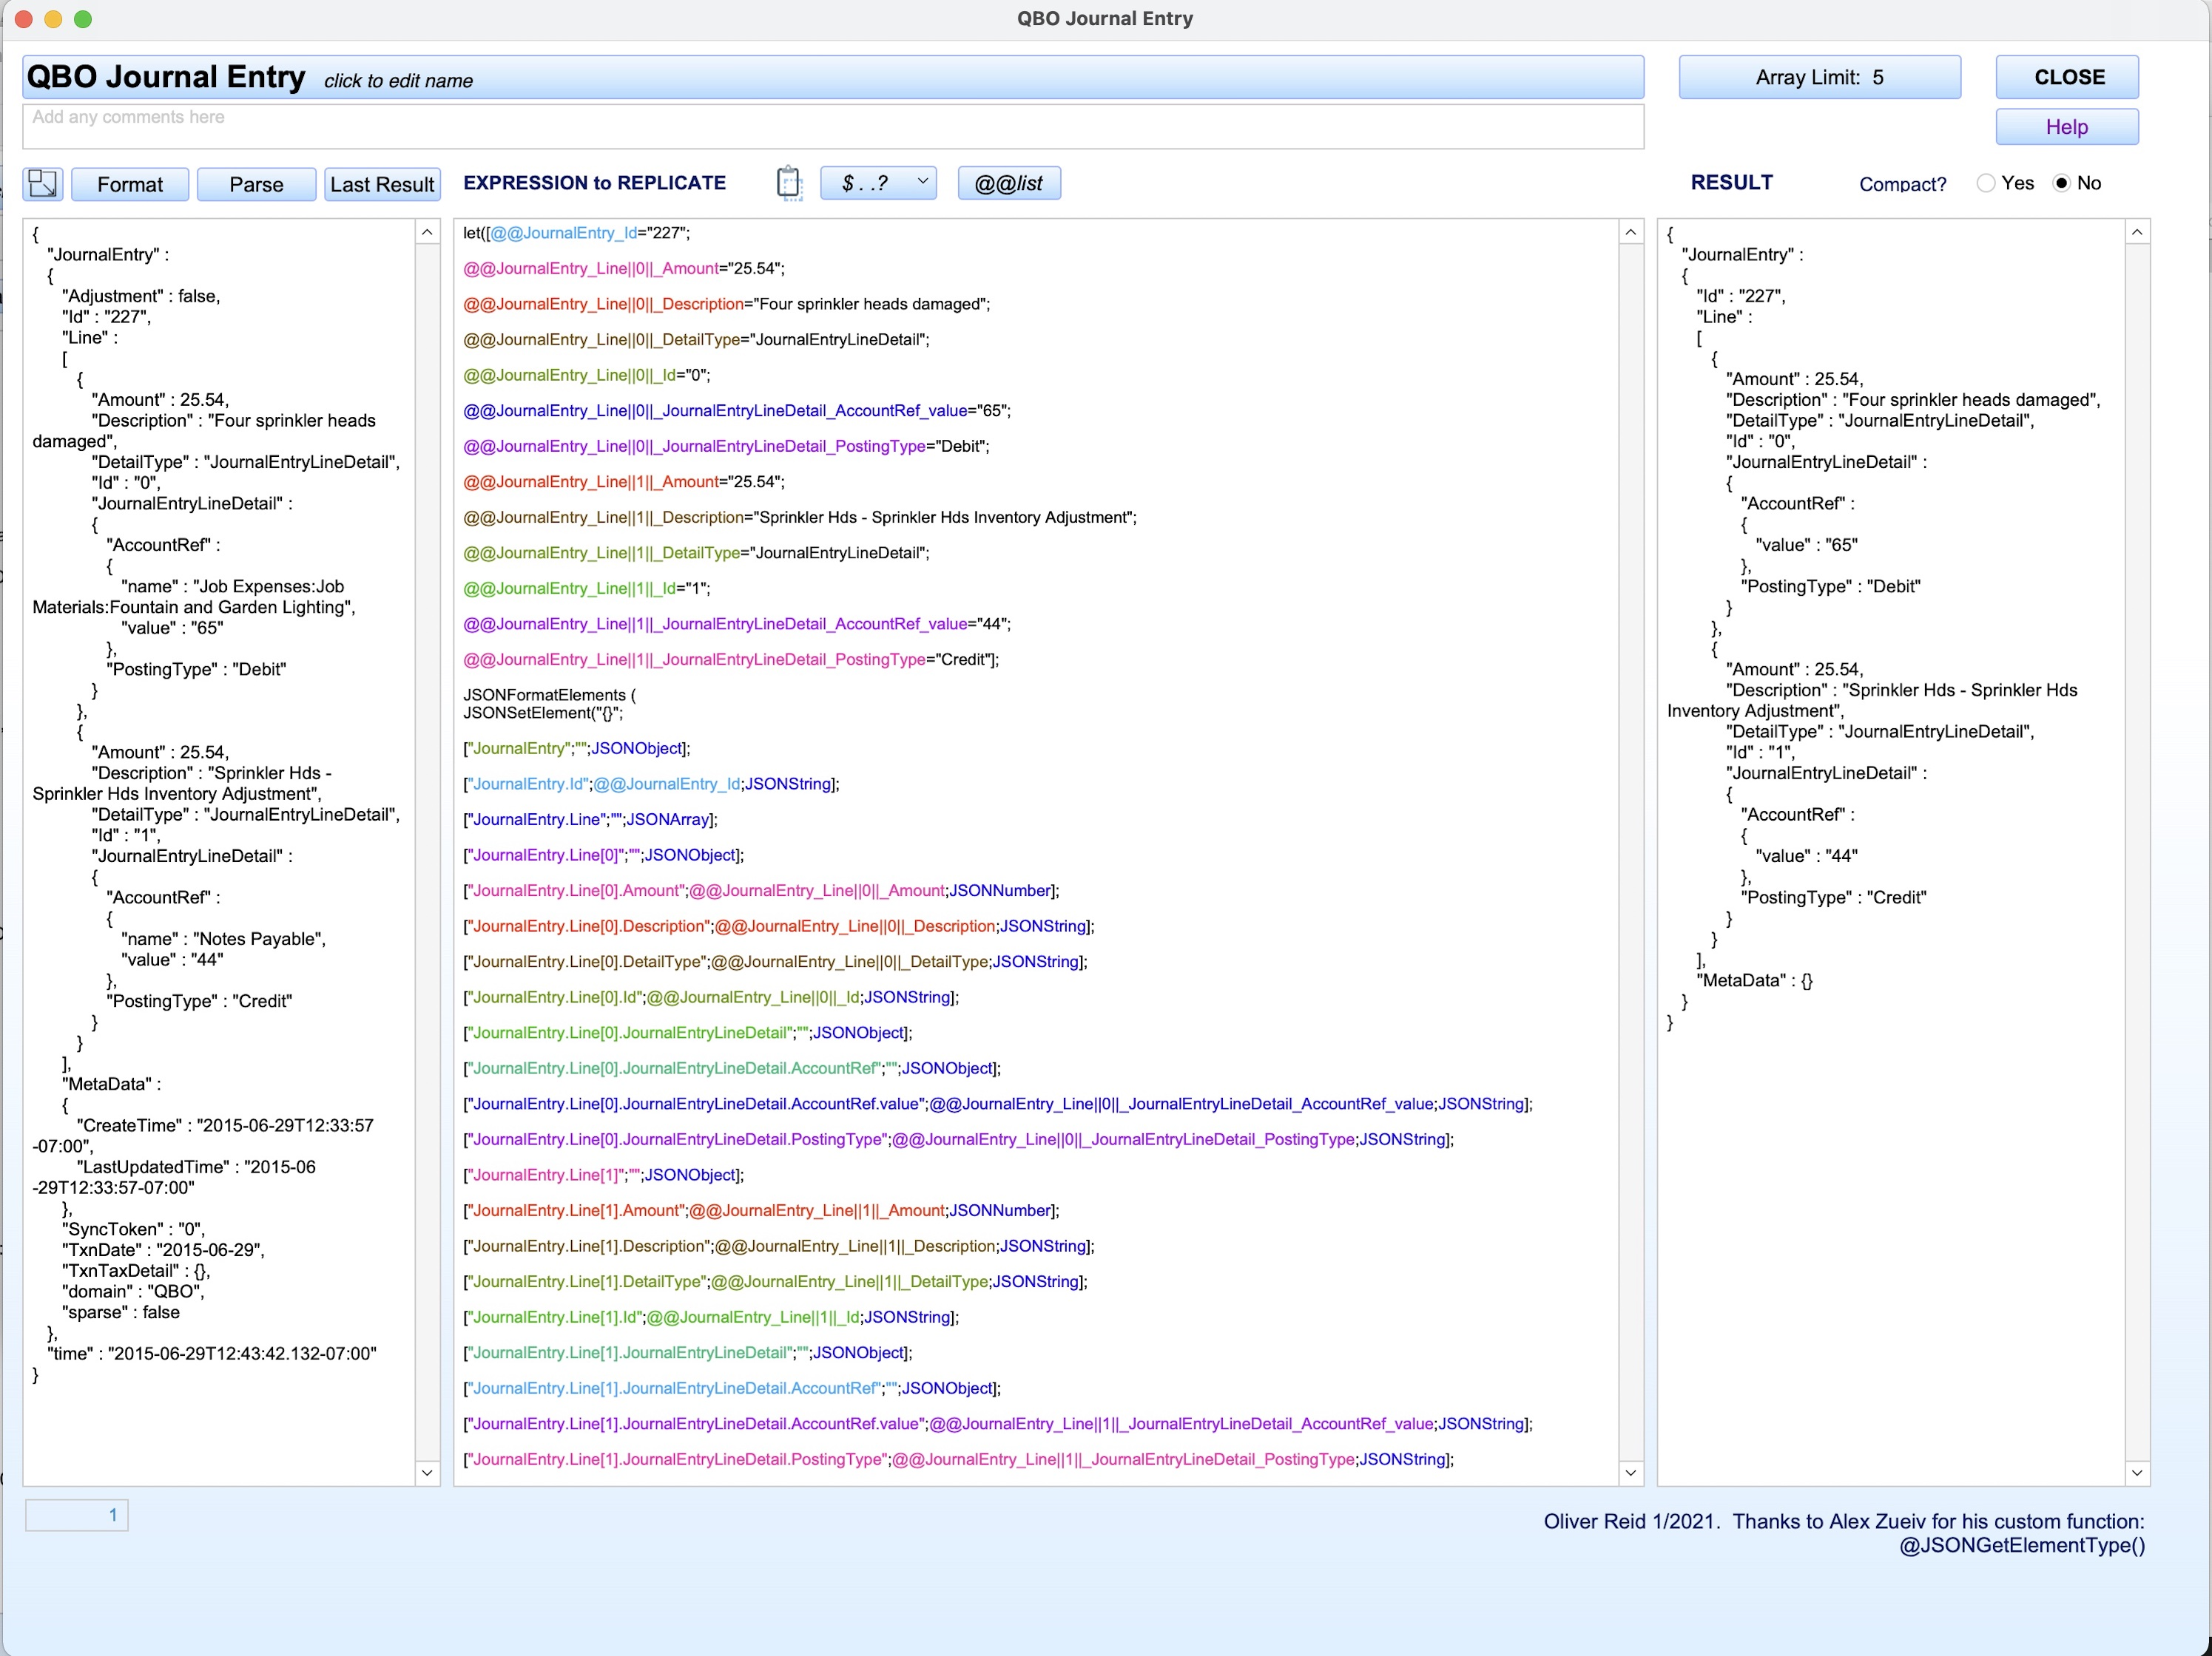
Task: Click line ending AccountRef_value="44";
Action: pos(736,625)
